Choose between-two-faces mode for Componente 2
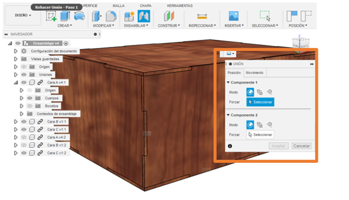Viewport: 349px width, 200px height. [x=259, y=125]
